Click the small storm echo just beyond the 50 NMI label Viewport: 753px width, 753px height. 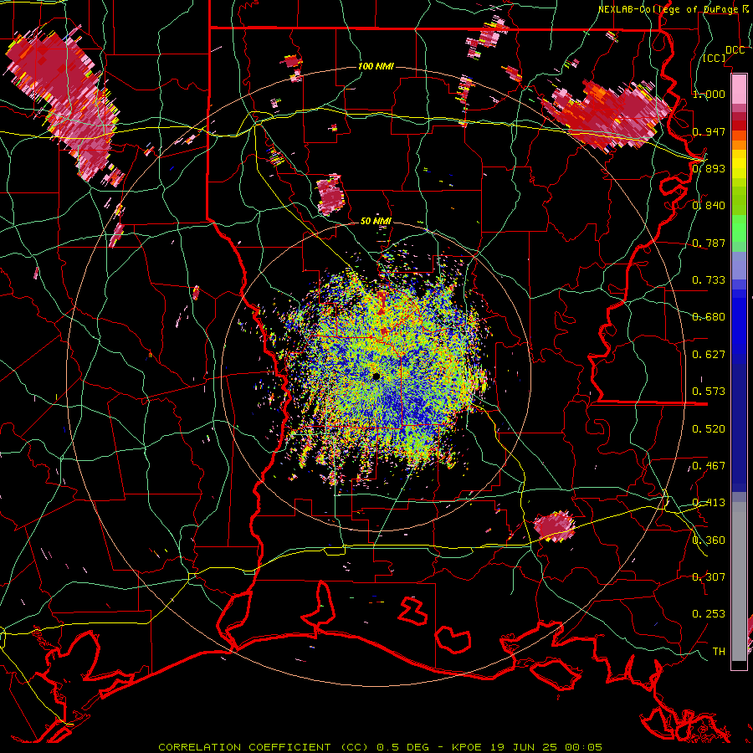tap(330, 194)
